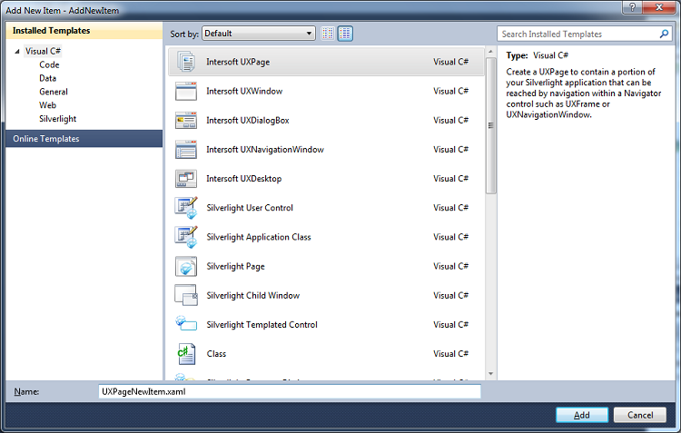This screenshot has height=433, width=681.
Task: Click the Silverlight User Control icon
Action: pyautogui.click(x=186, y=208)
